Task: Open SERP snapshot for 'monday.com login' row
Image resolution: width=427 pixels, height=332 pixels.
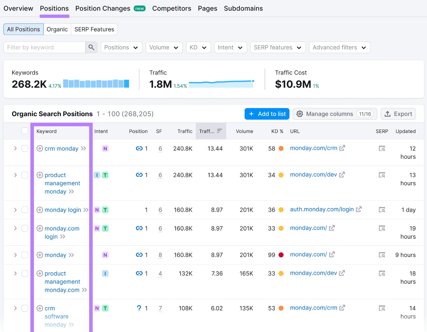Action: tap(382, 228)
